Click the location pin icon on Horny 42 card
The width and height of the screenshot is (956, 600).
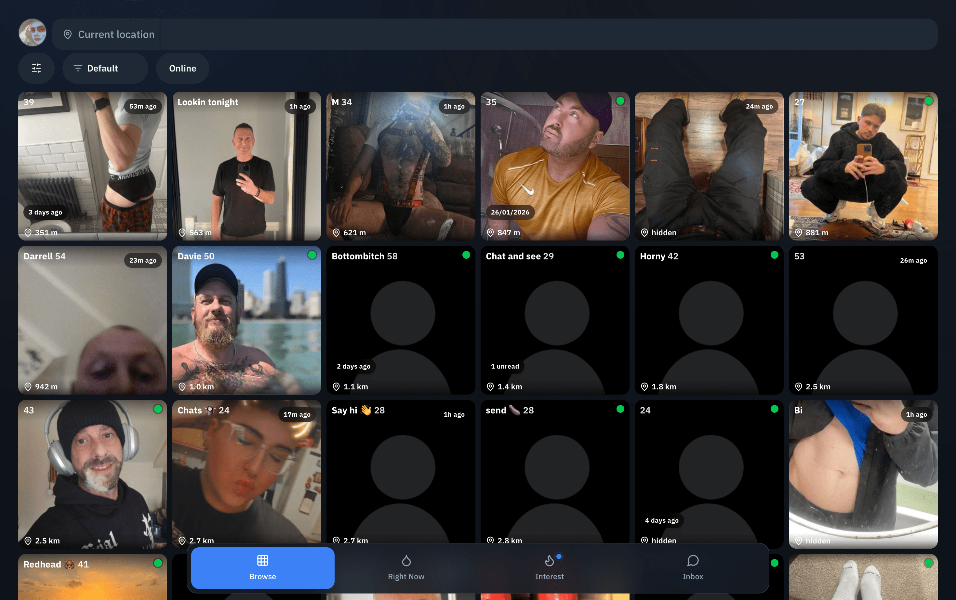pyautogui.click(x=644, y=386)
